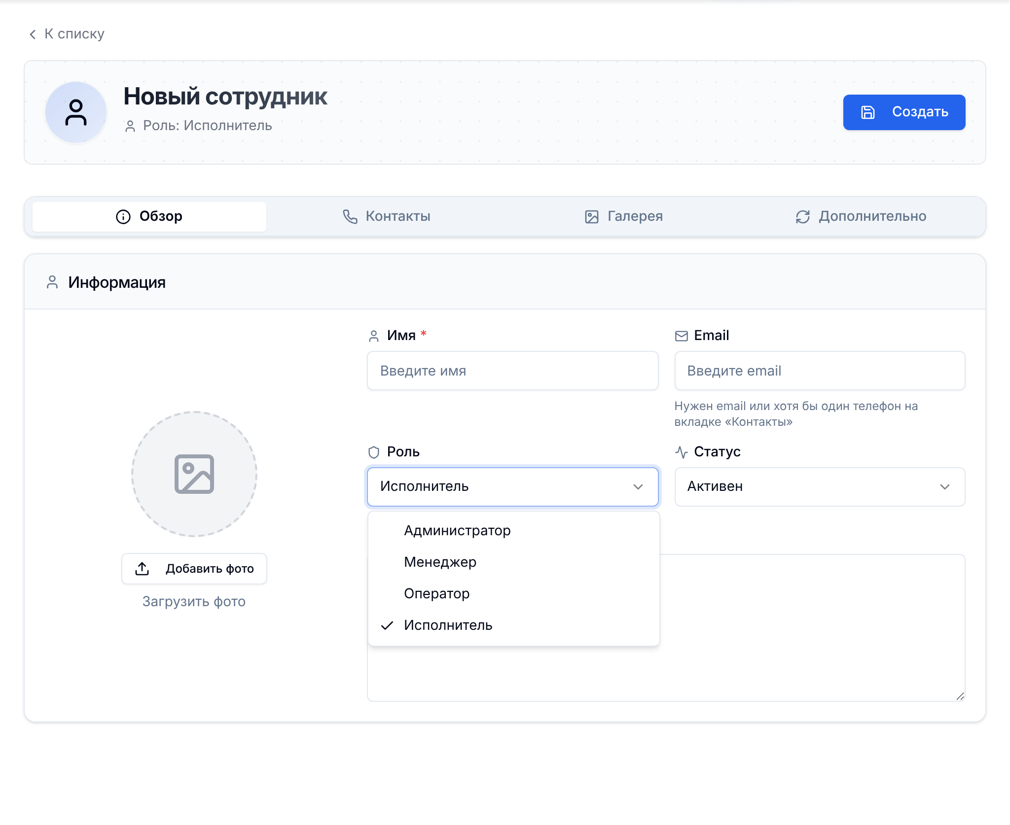This screenshot has width=1010, height=825.
Task: Switch to the Дополнительно tab
Action: (861, 217)
